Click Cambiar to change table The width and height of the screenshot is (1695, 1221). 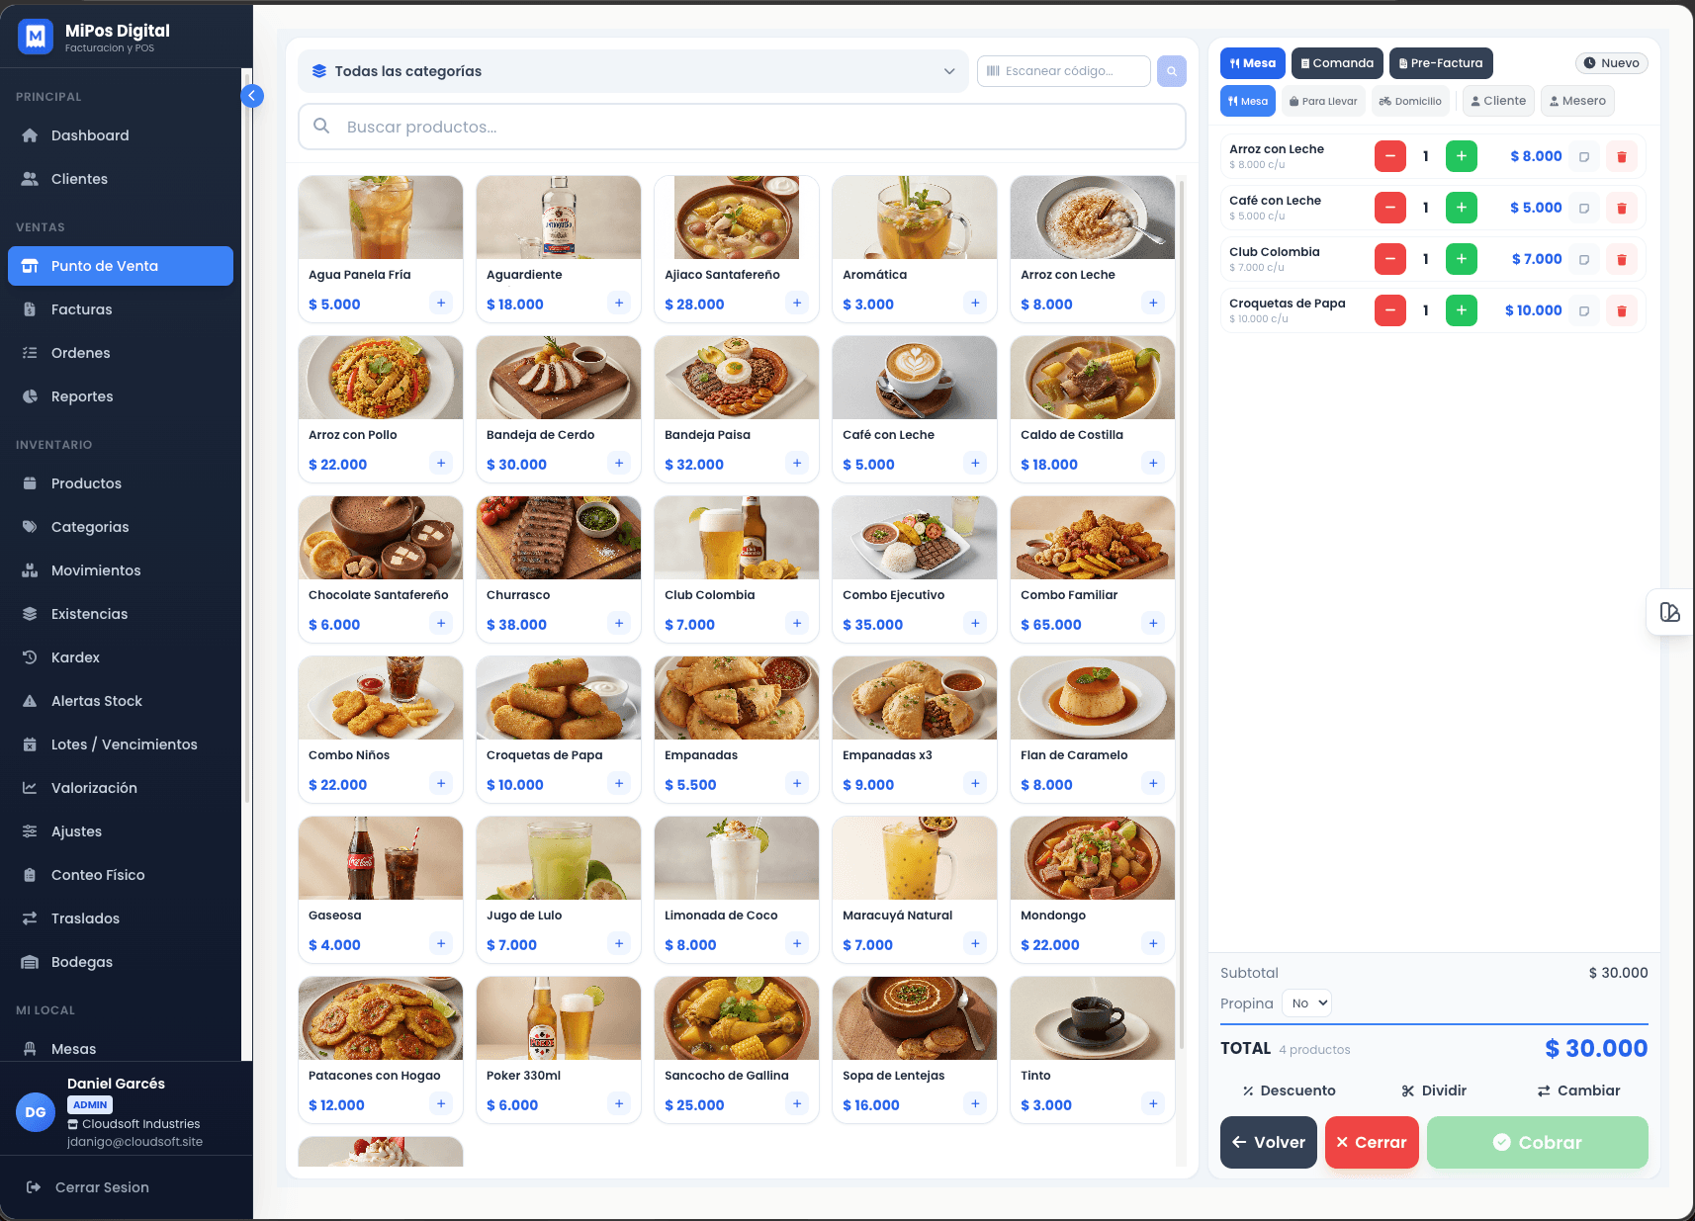[1578, 1090]
